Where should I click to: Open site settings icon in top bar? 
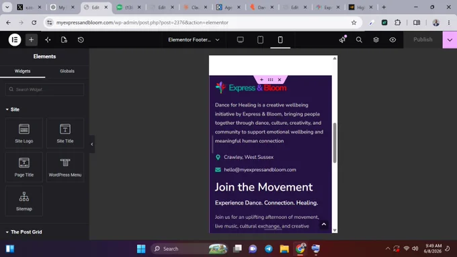tap(48, 40)
